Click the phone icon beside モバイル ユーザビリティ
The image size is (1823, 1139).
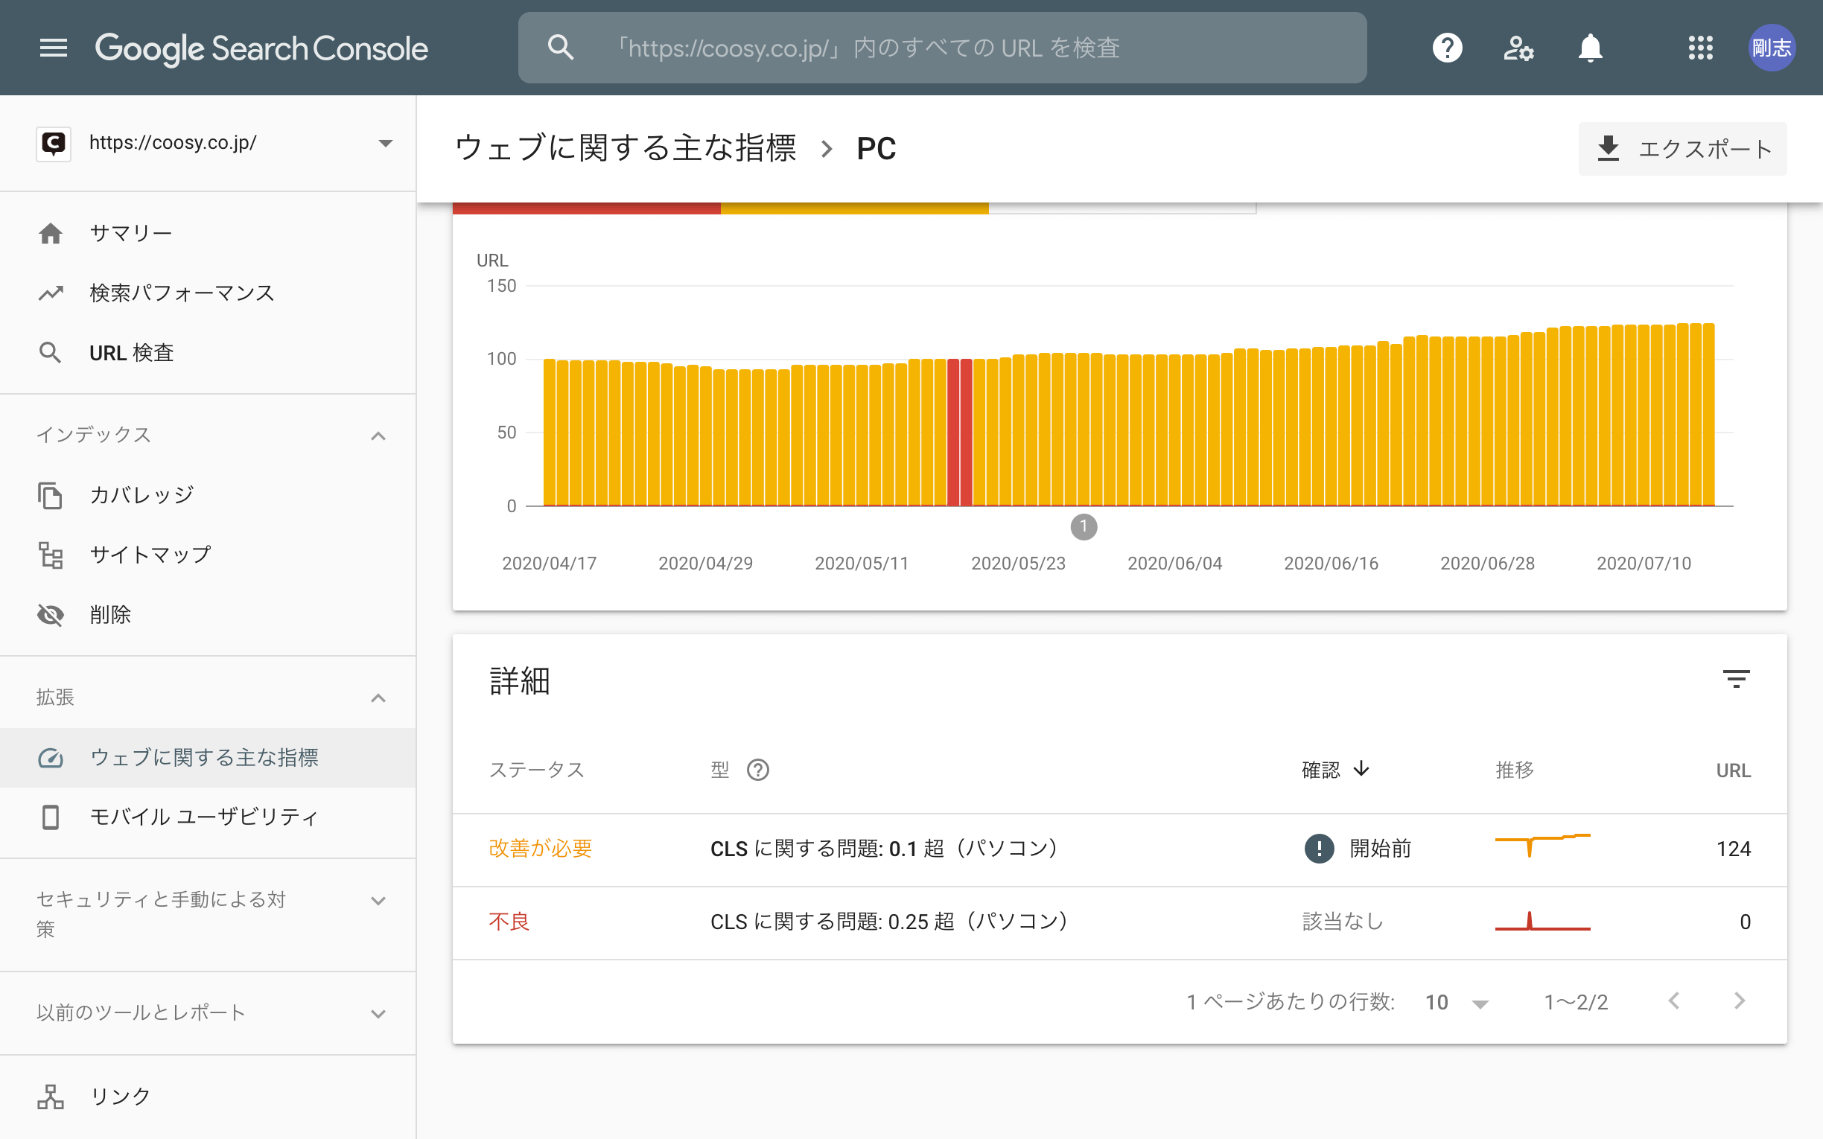pos(51,817)
